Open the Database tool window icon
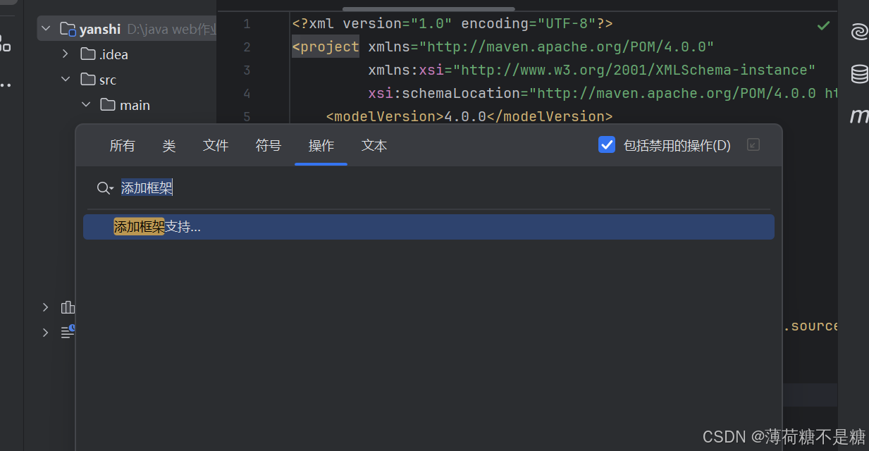Image resolution: width=869 pixels, height=451 pixels. [859, 74]
